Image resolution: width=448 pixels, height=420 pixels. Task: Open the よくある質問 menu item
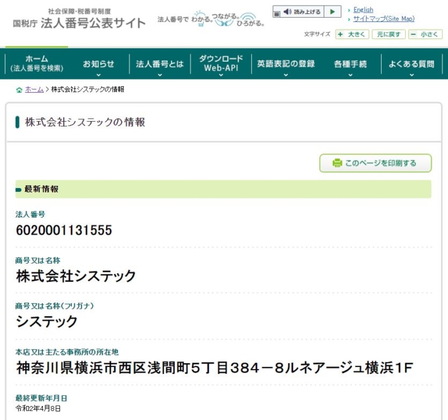(x=411, y=64)
